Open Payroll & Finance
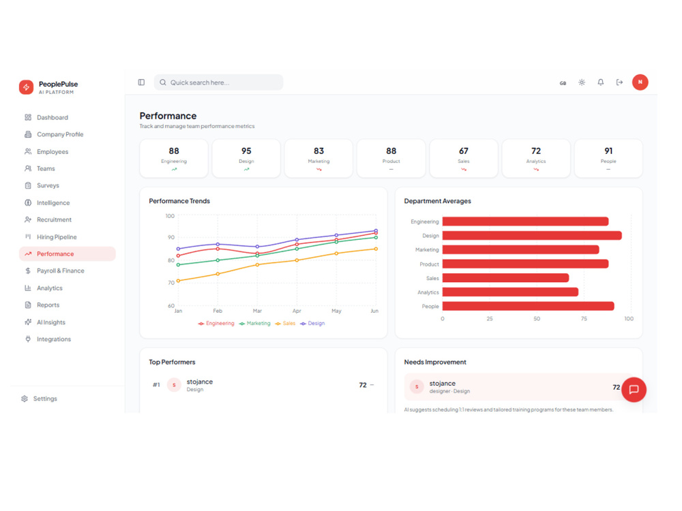The image size is (682, 511). pyautogui.click(x=68, y=270)
